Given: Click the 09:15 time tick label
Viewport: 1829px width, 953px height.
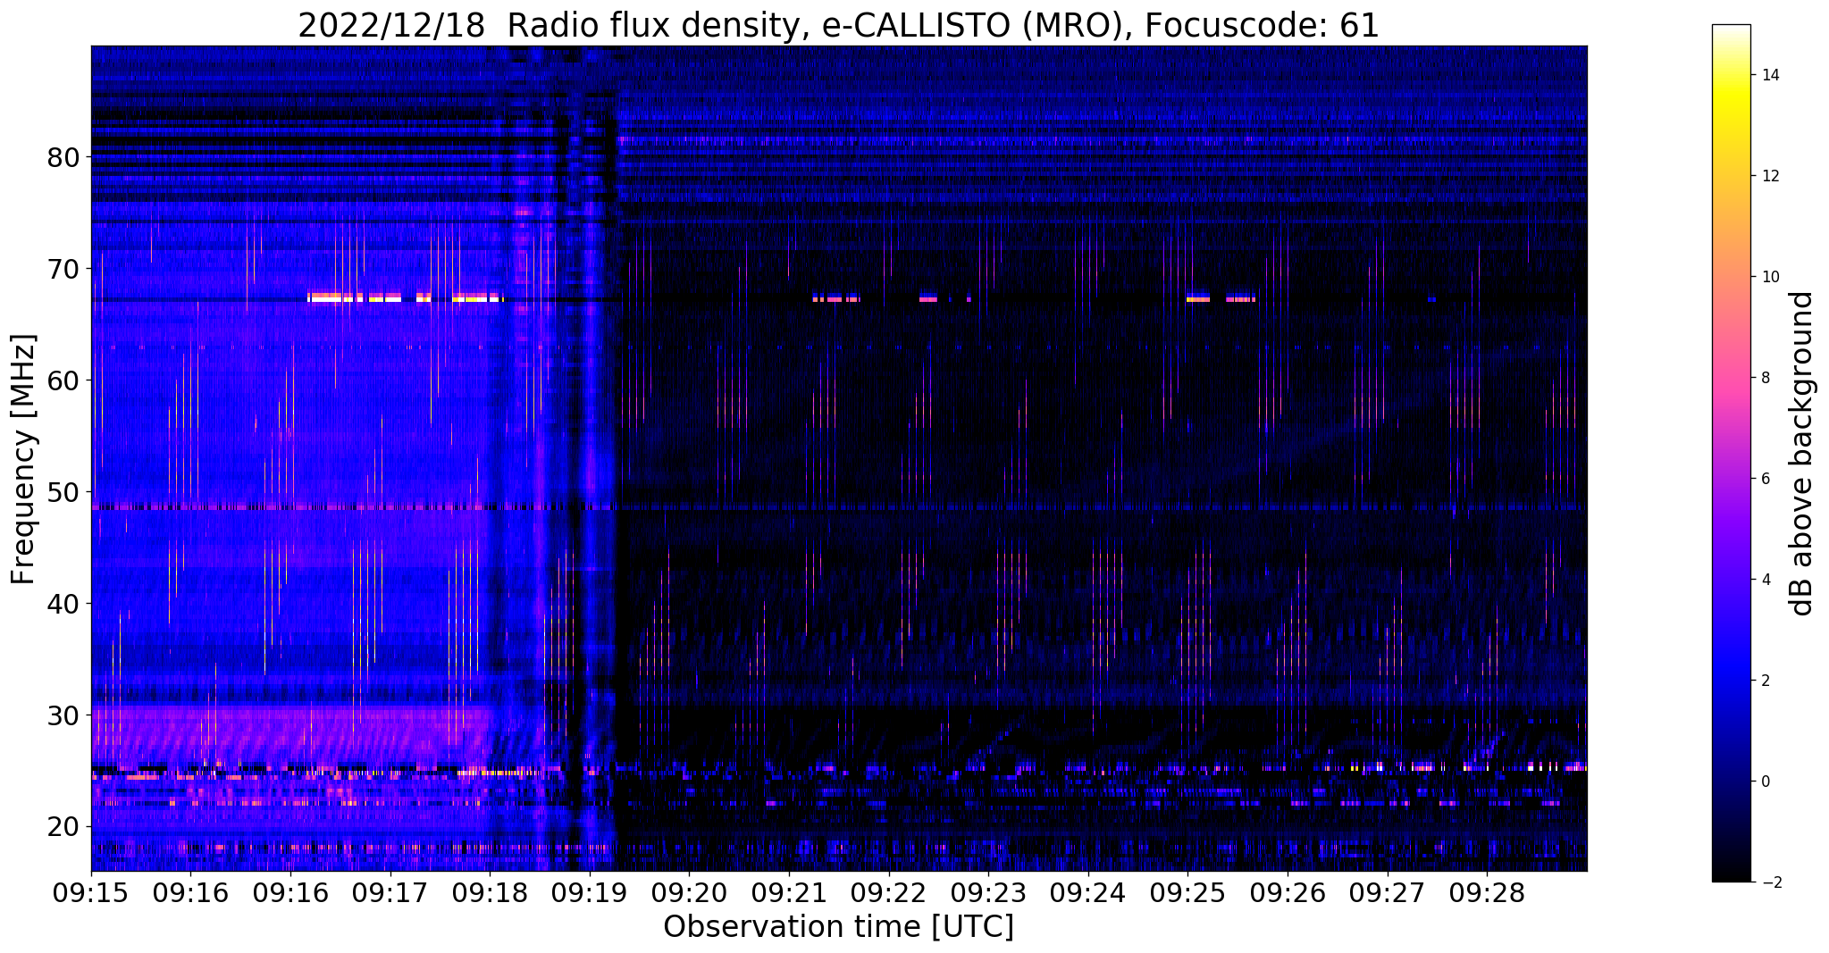Looking at the screenshot, I should click(91, 893).
